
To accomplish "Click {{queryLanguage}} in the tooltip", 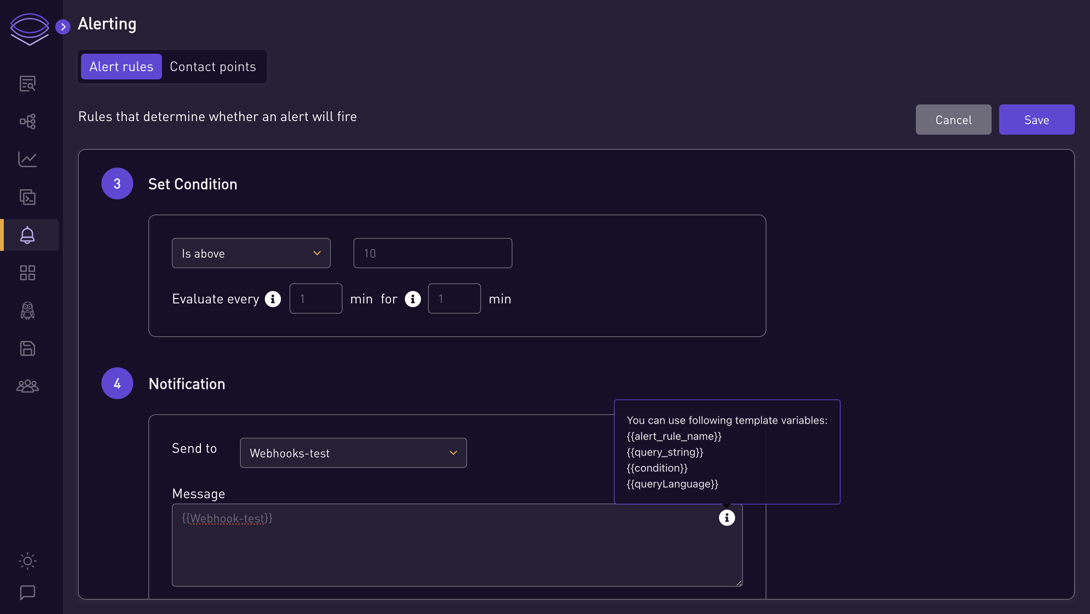I will [673, 484].
